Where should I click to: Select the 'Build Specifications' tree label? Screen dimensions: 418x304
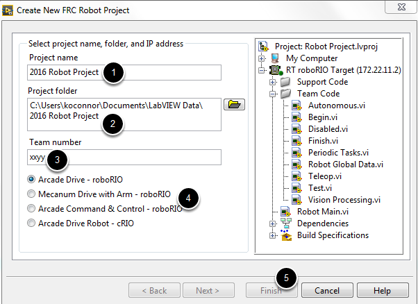click(333, 235)
